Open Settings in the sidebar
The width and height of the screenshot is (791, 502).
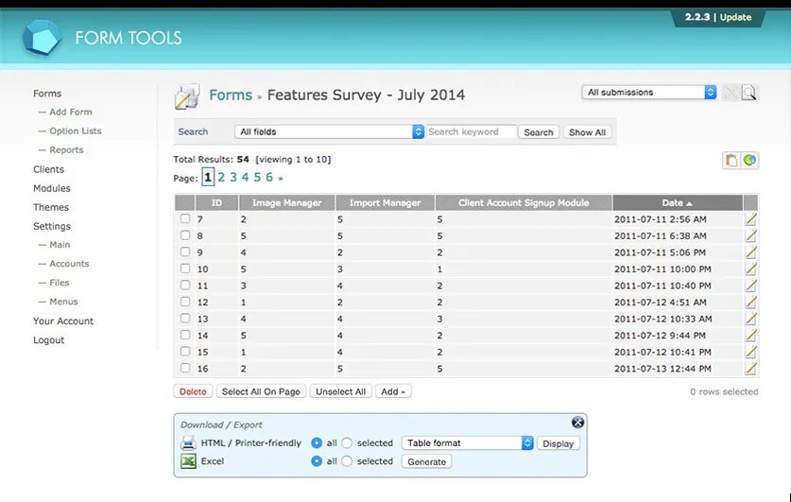52,227
